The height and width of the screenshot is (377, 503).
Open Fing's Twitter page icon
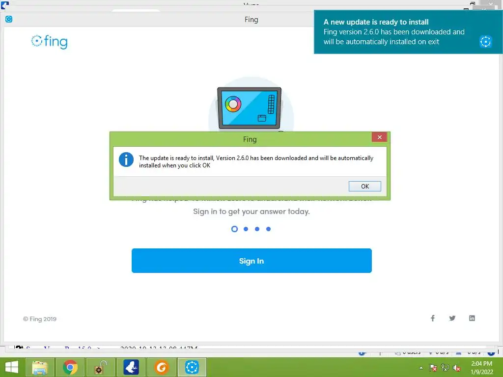[452, 318]
